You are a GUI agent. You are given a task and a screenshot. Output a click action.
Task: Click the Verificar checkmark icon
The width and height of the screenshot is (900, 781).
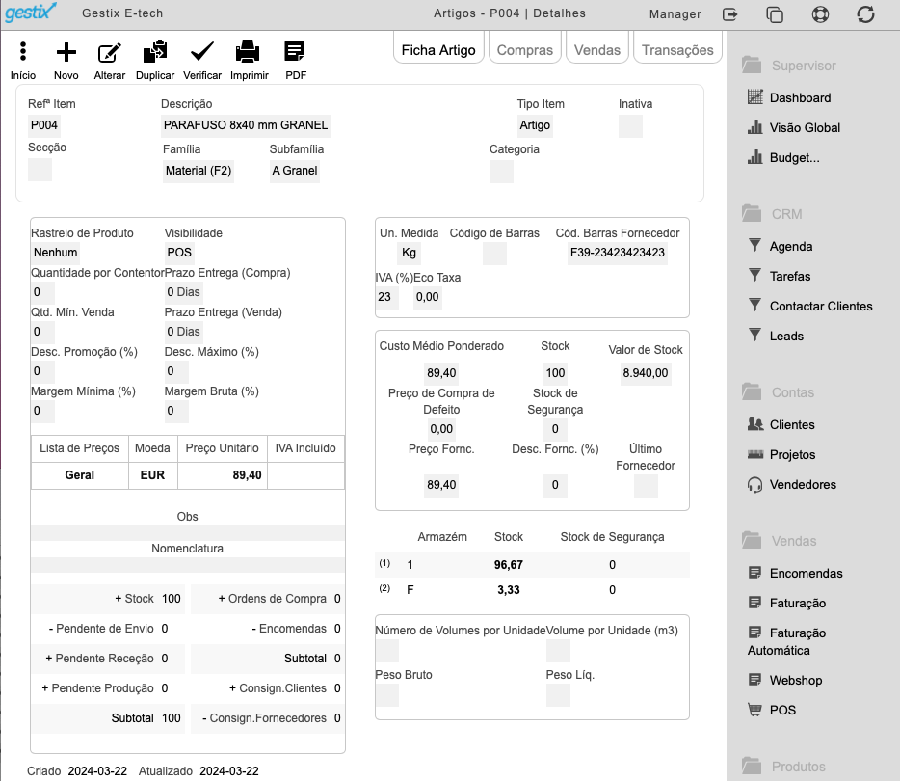pos(202,52)
